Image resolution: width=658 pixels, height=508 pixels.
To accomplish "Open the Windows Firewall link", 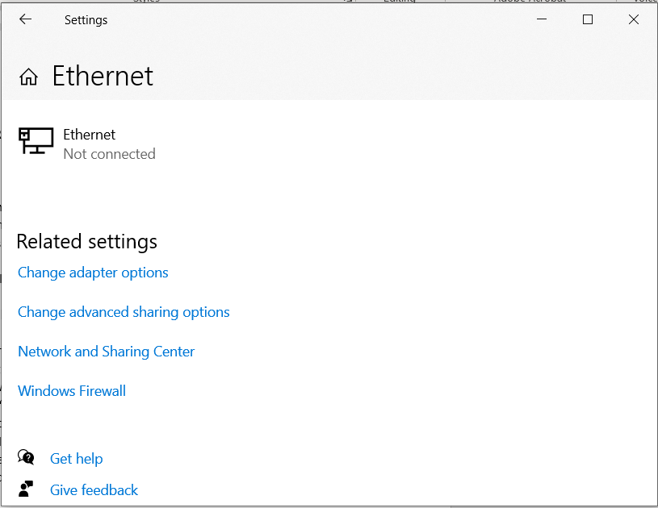I will [x=72, y=391].
